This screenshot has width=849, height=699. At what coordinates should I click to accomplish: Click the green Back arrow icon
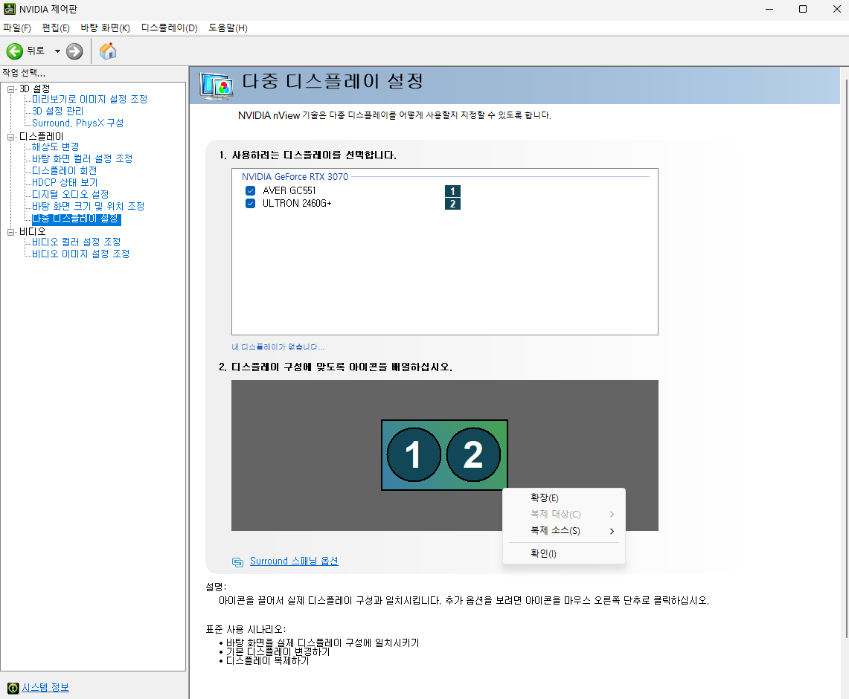pyautogui.click(x=15, y=51)
